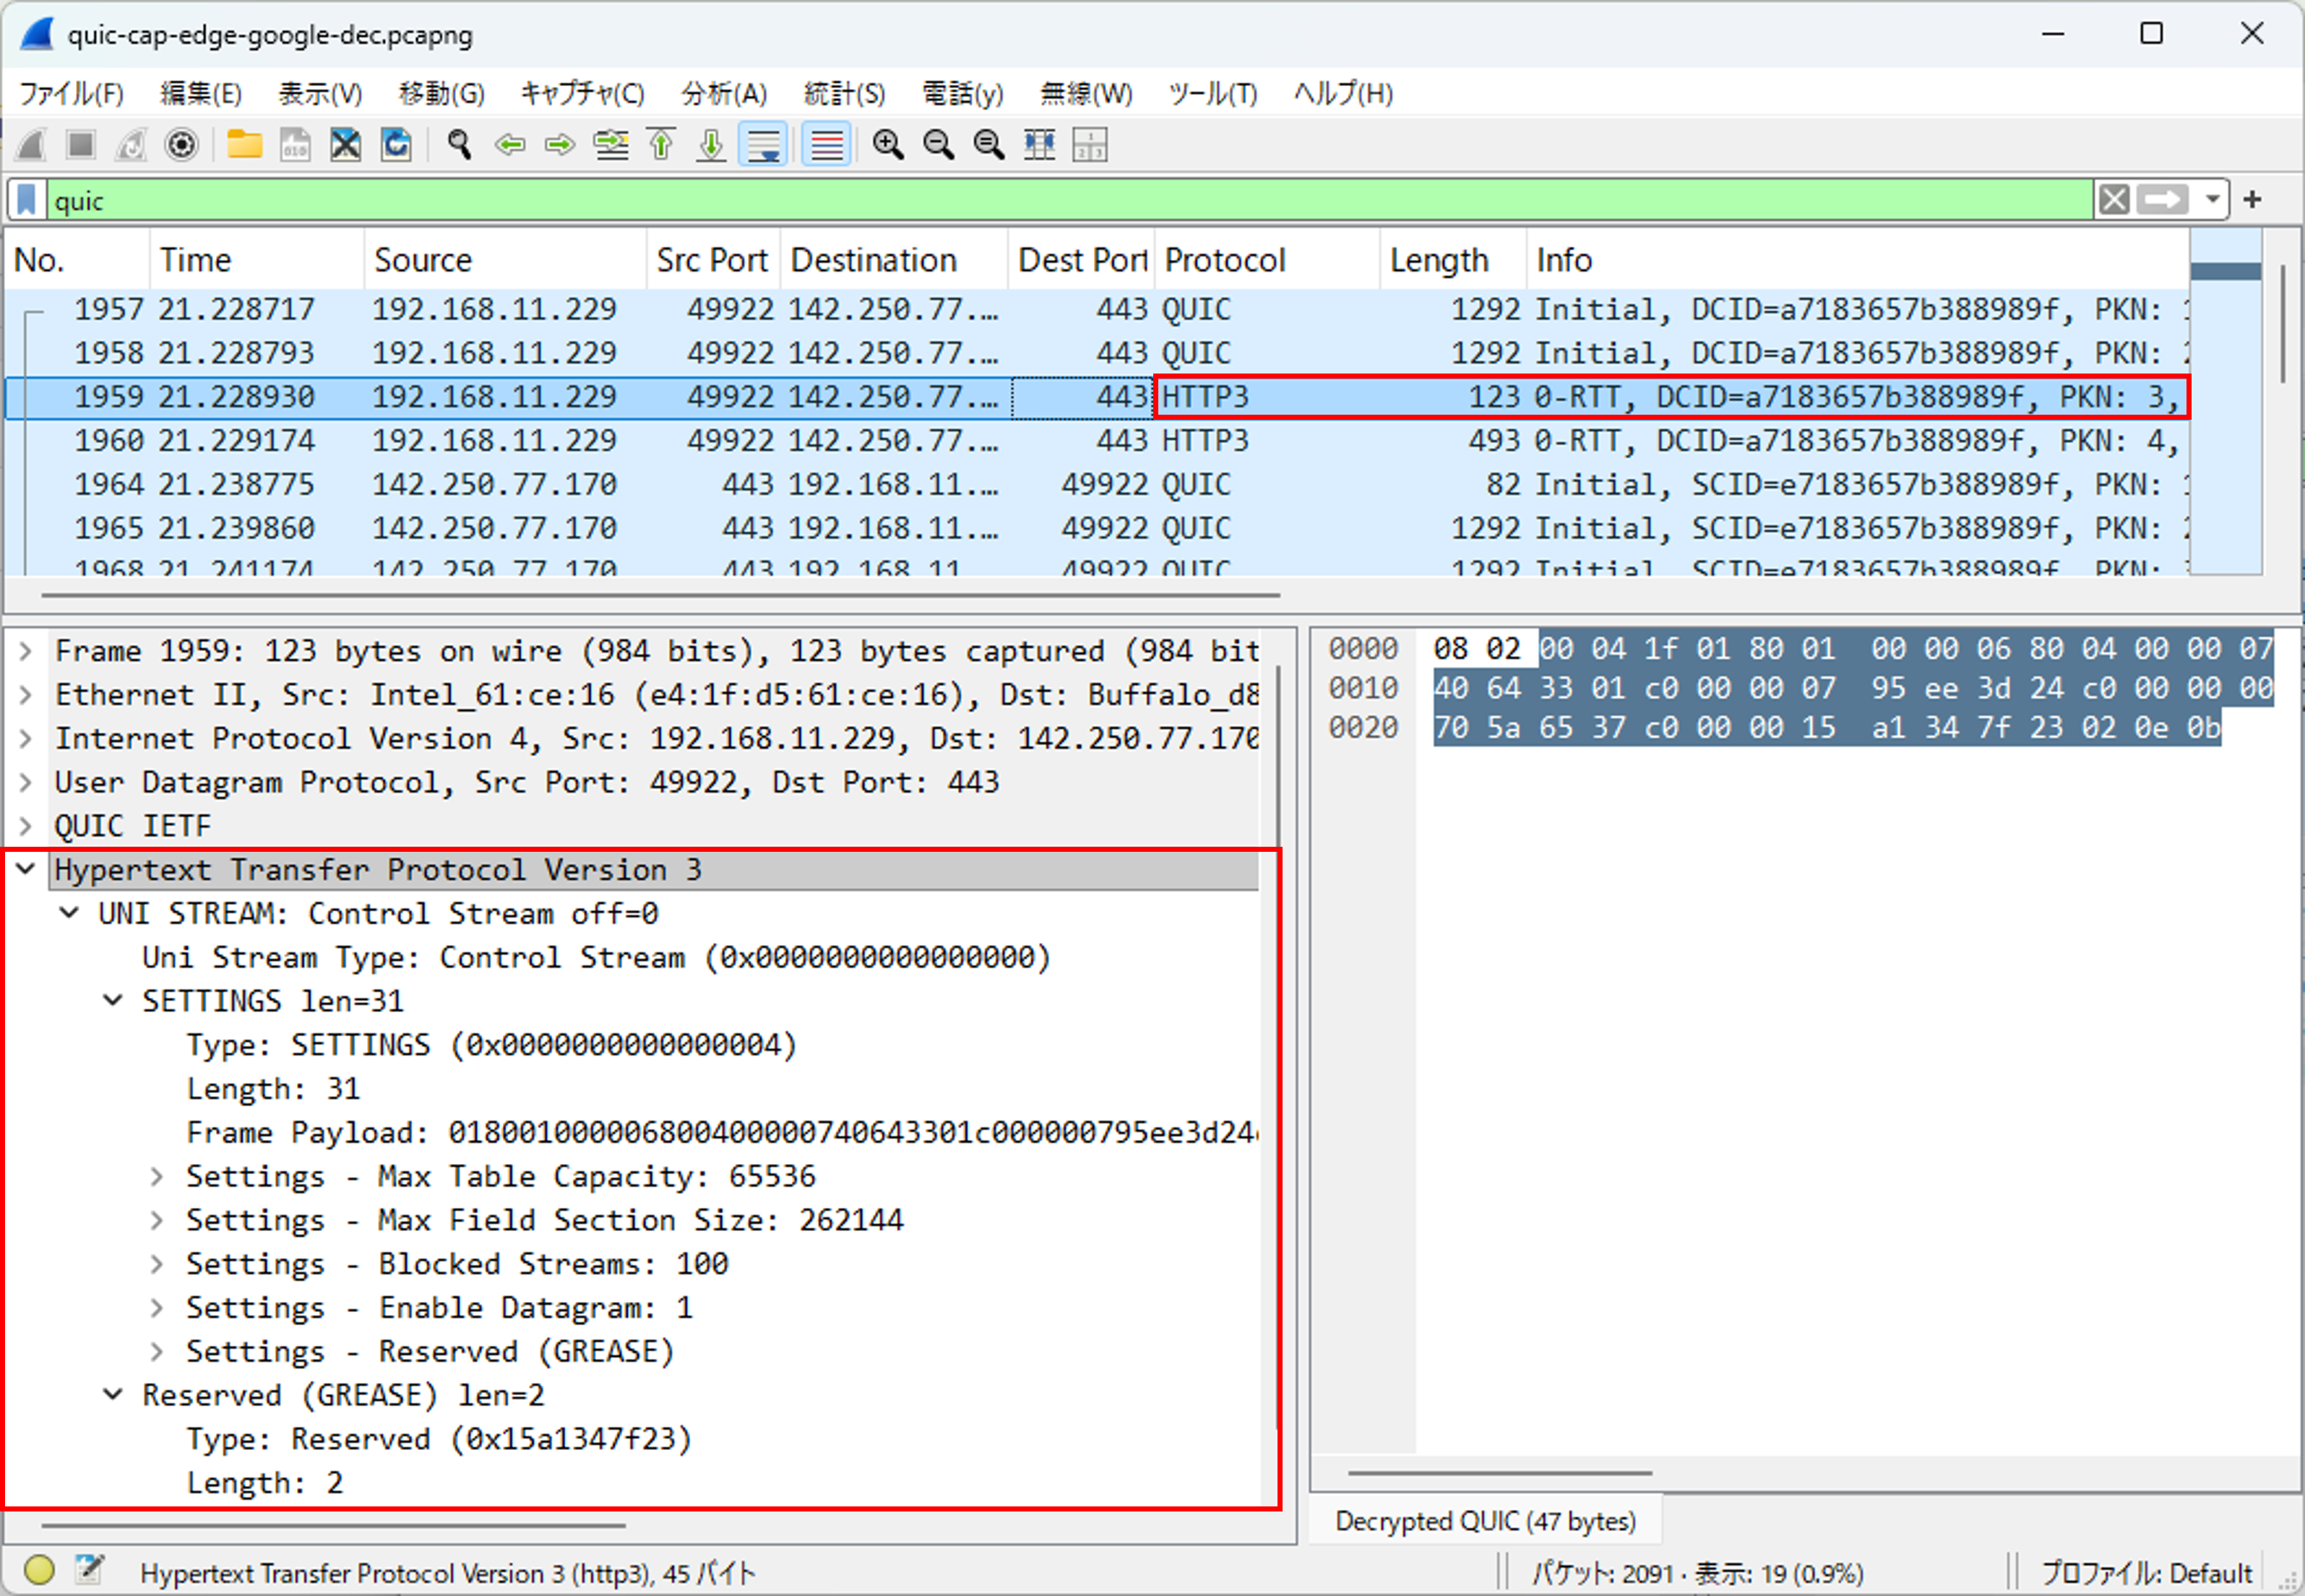
Task: Click the restart capture icon
Action: click(x=131, y=145)
